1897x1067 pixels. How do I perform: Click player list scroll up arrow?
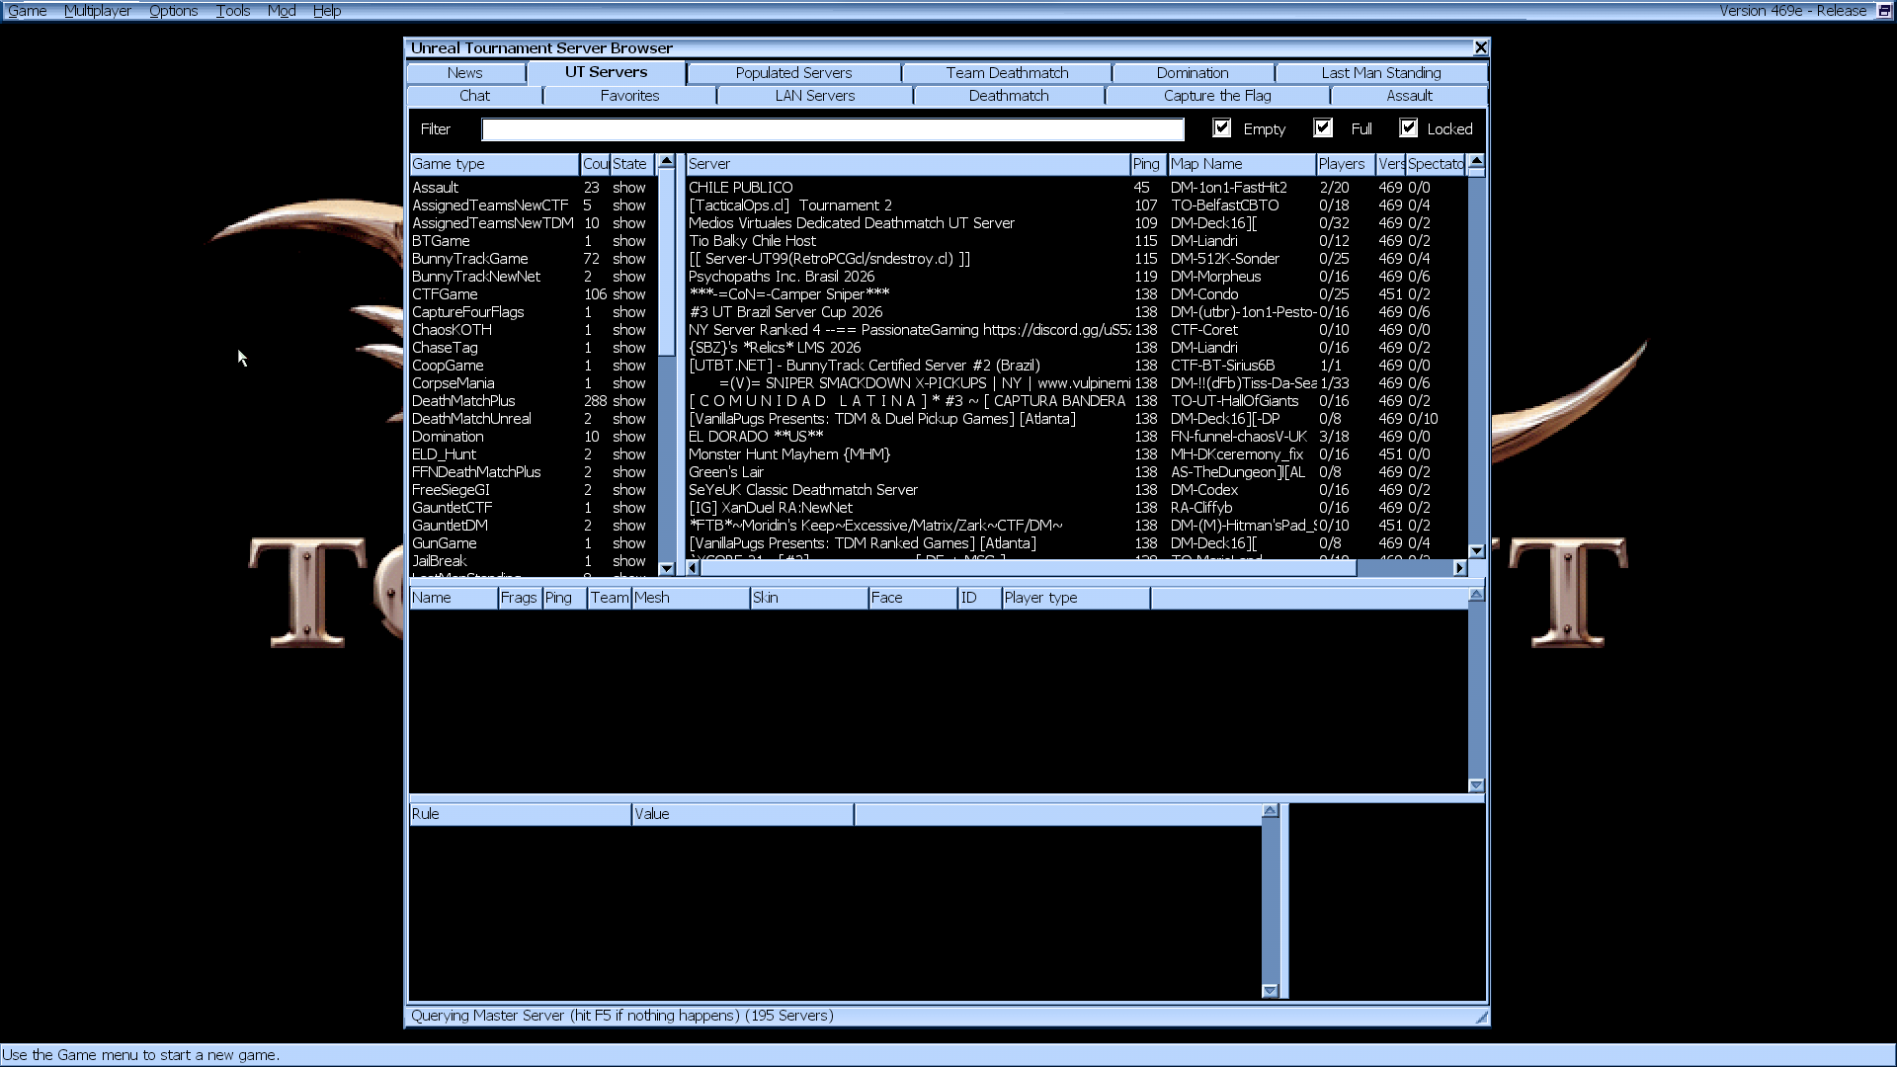(1476, 595)
